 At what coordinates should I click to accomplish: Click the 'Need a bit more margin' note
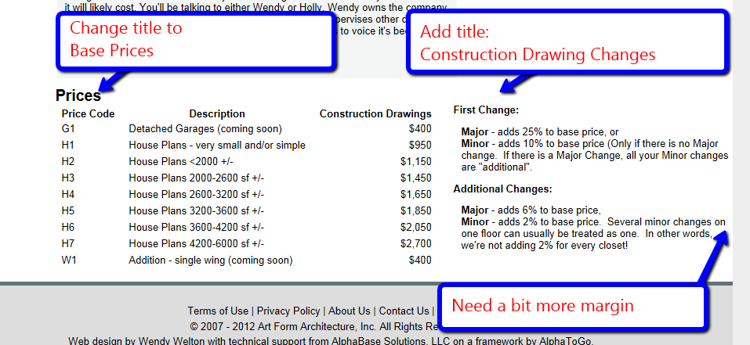[573, 305]
